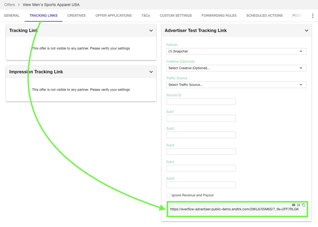Open the Scheduled Actions tab
318x227 pixels.
point(264,16)
